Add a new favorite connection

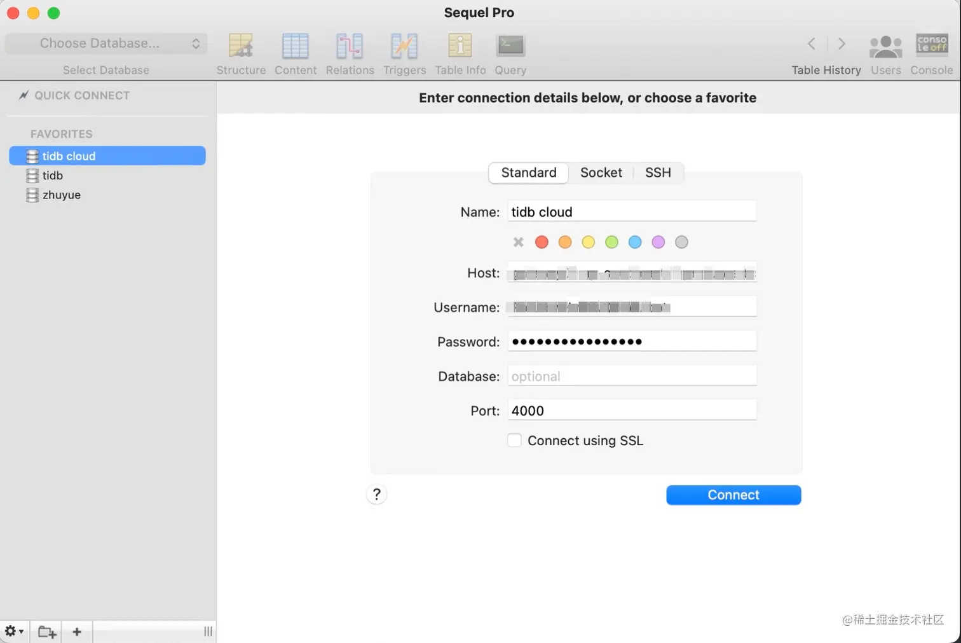coord(77,632)
